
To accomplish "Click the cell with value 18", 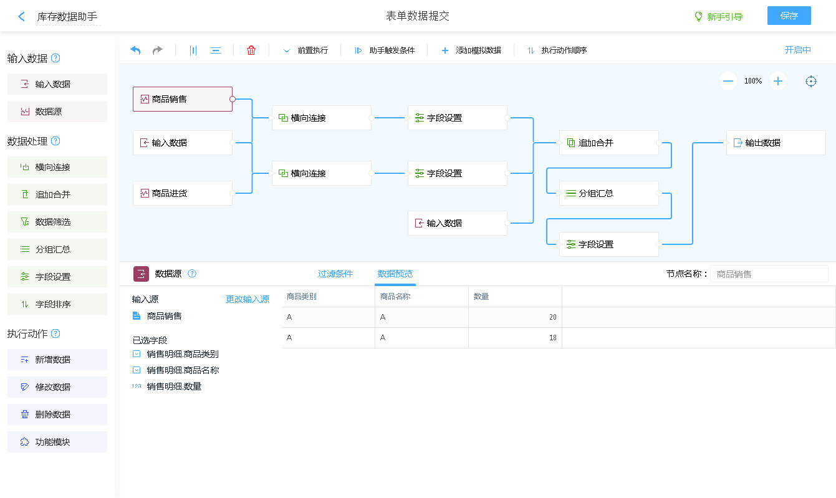I will point(515,338).
